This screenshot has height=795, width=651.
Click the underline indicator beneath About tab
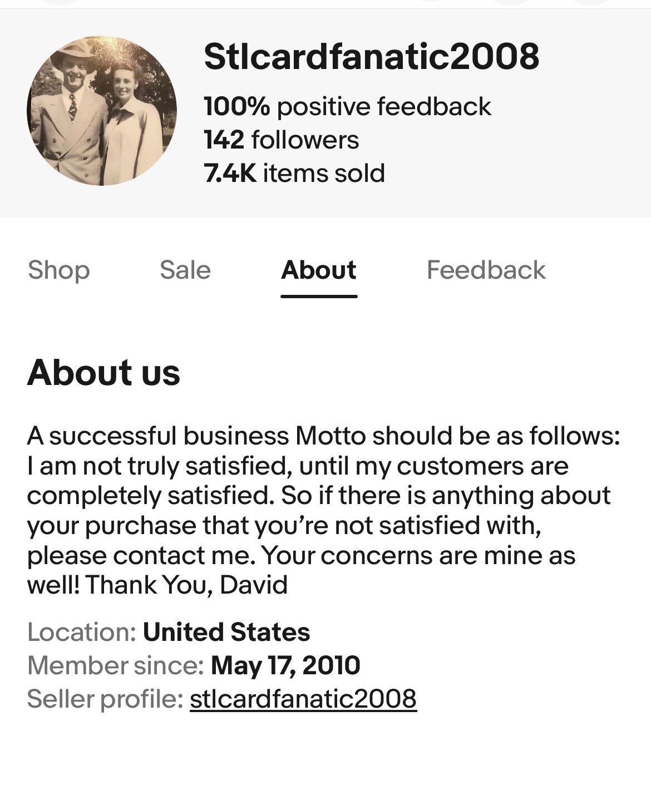[x=319, y=296]
